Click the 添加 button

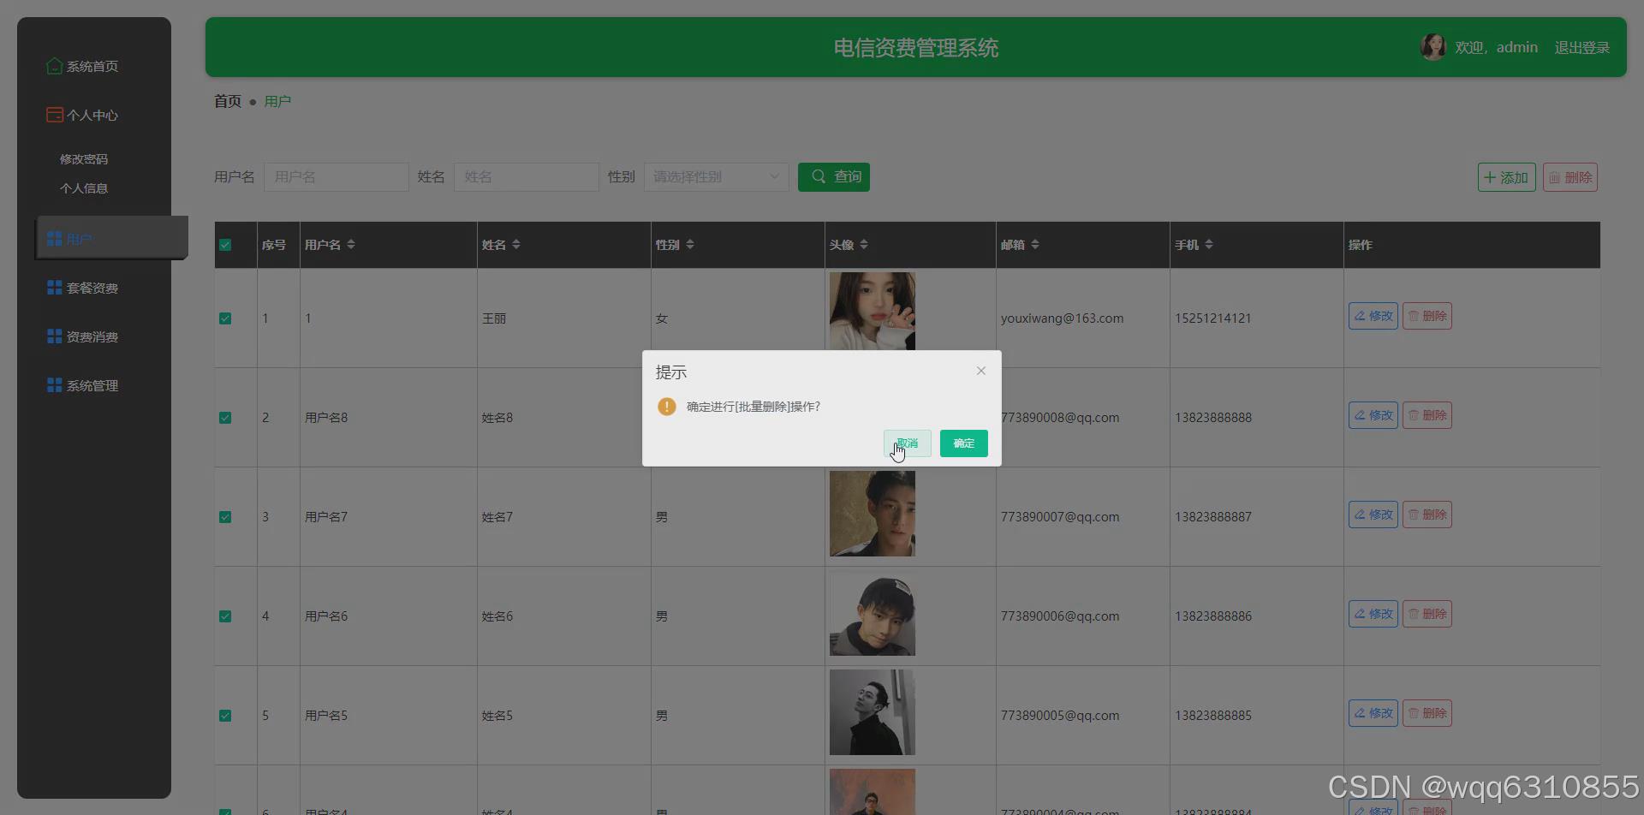pos(1506,177)
